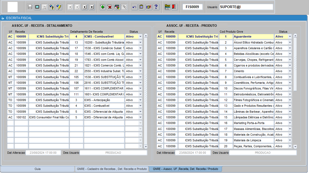The image size is (309, 174).
Task: Click the Save diskette toolbar icon
Action: click(x=30, y=7)
